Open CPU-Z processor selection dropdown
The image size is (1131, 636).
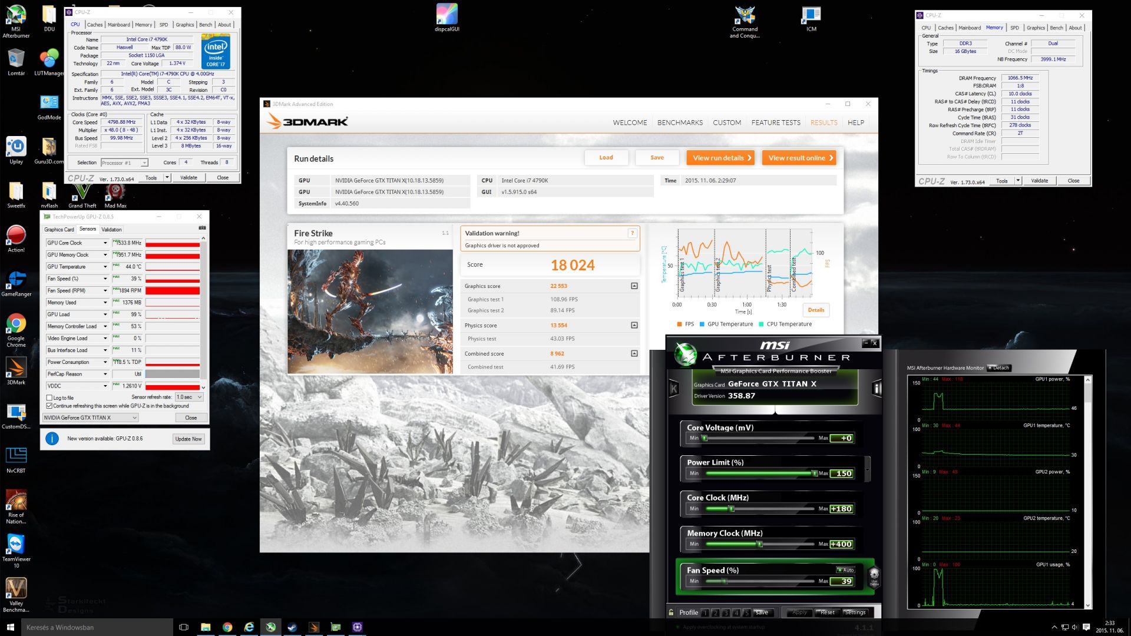124,163
